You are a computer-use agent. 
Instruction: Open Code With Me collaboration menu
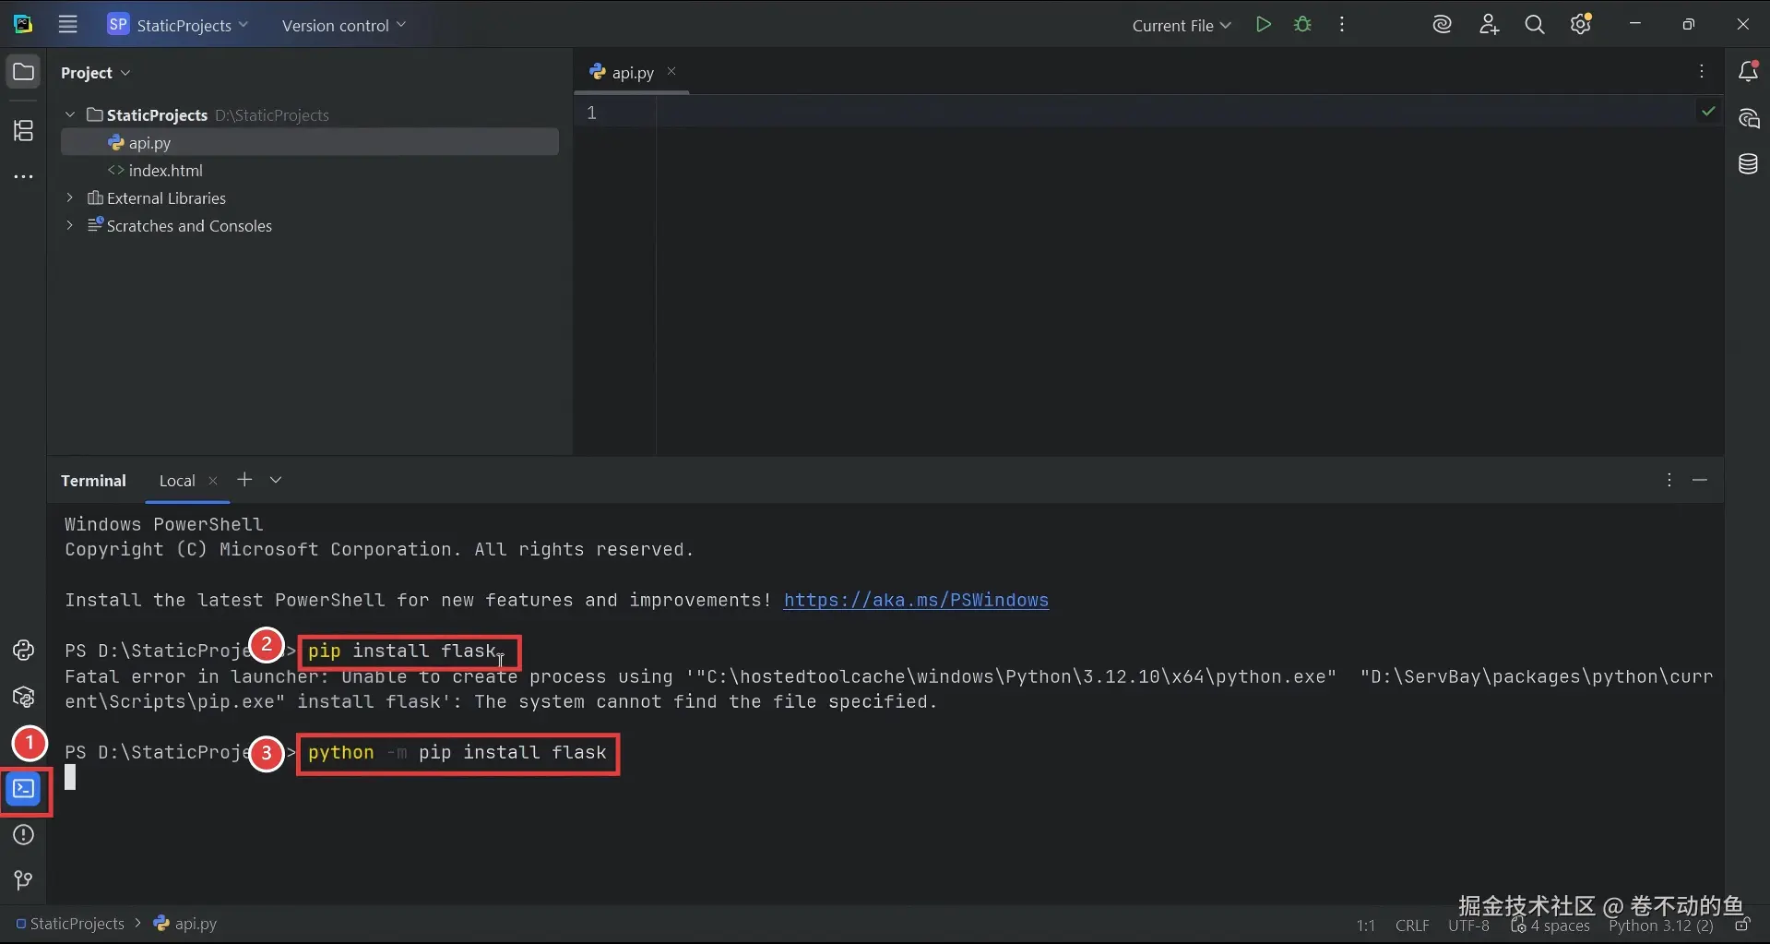(x=1489, y=25)
